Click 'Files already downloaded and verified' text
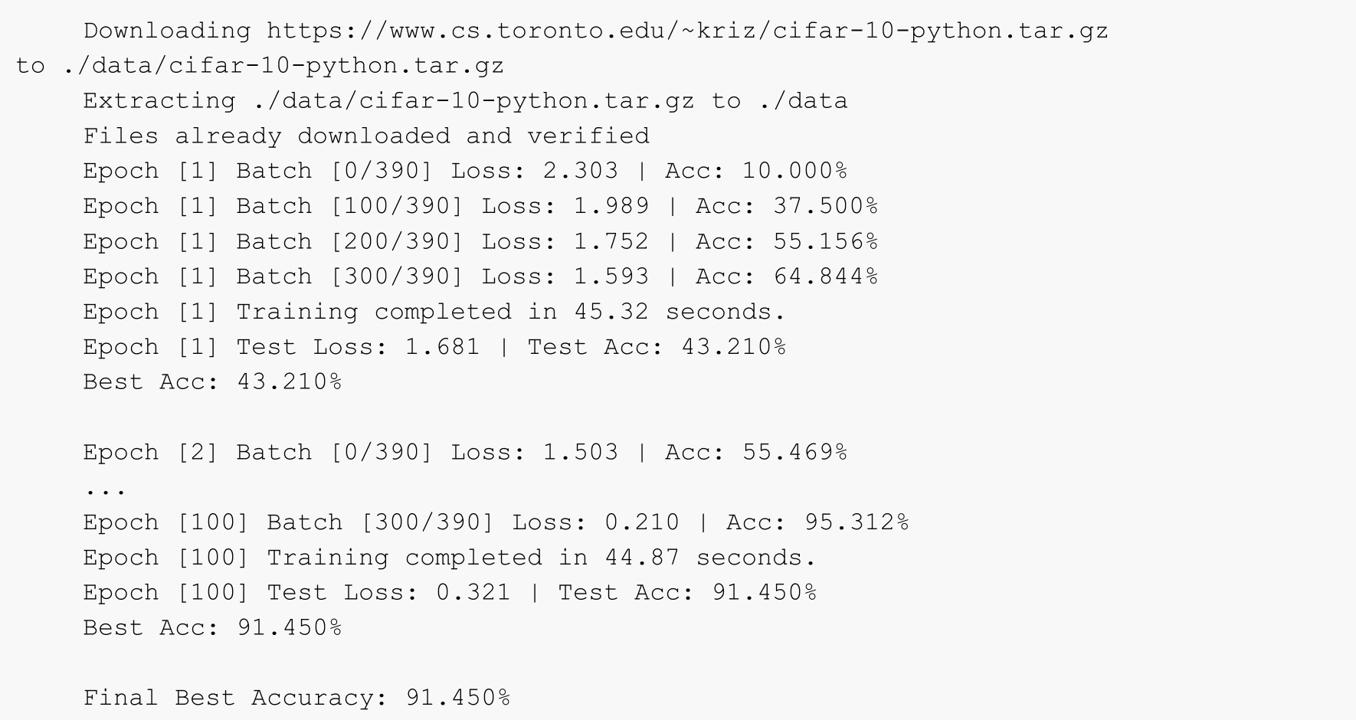1356x720 pixels. [366, 136]
